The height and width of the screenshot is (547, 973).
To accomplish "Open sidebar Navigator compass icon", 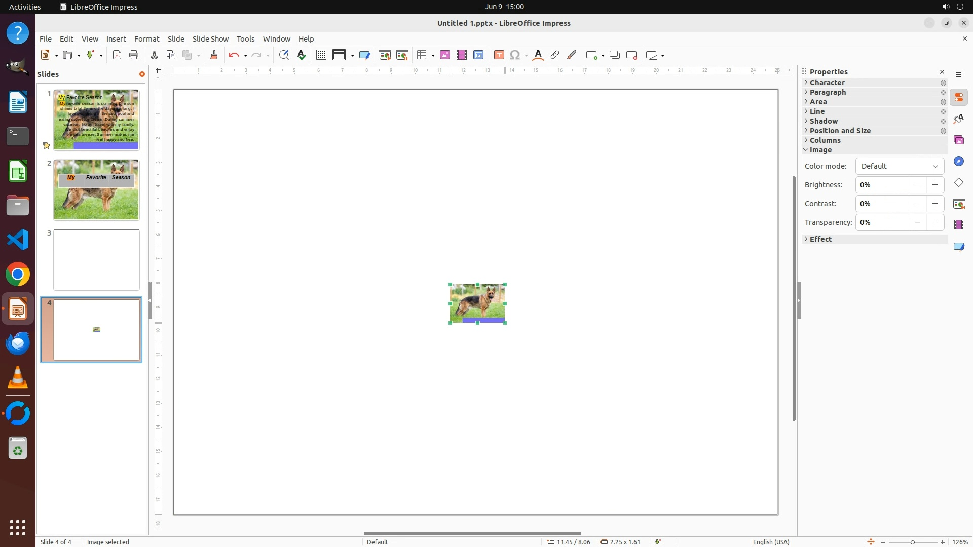I will coord(959,162).
